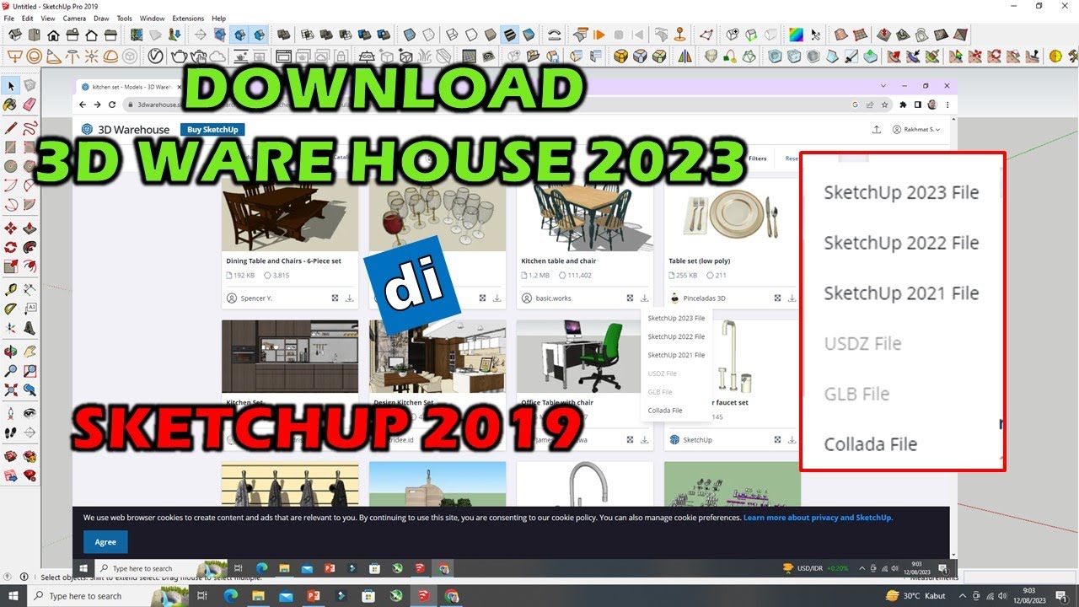
Task: Click V-Ray Chaos Cloud icon
Action: (217, 56)
